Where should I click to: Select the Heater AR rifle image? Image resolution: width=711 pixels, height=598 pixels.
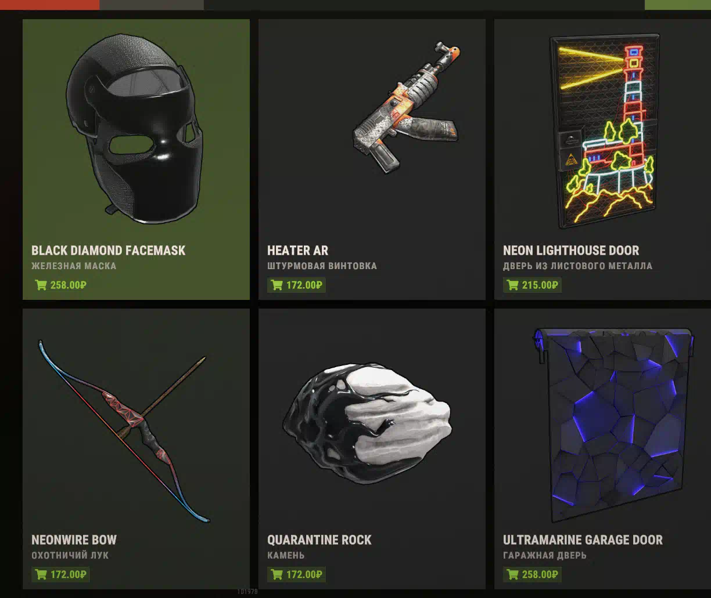pos(407,106)
